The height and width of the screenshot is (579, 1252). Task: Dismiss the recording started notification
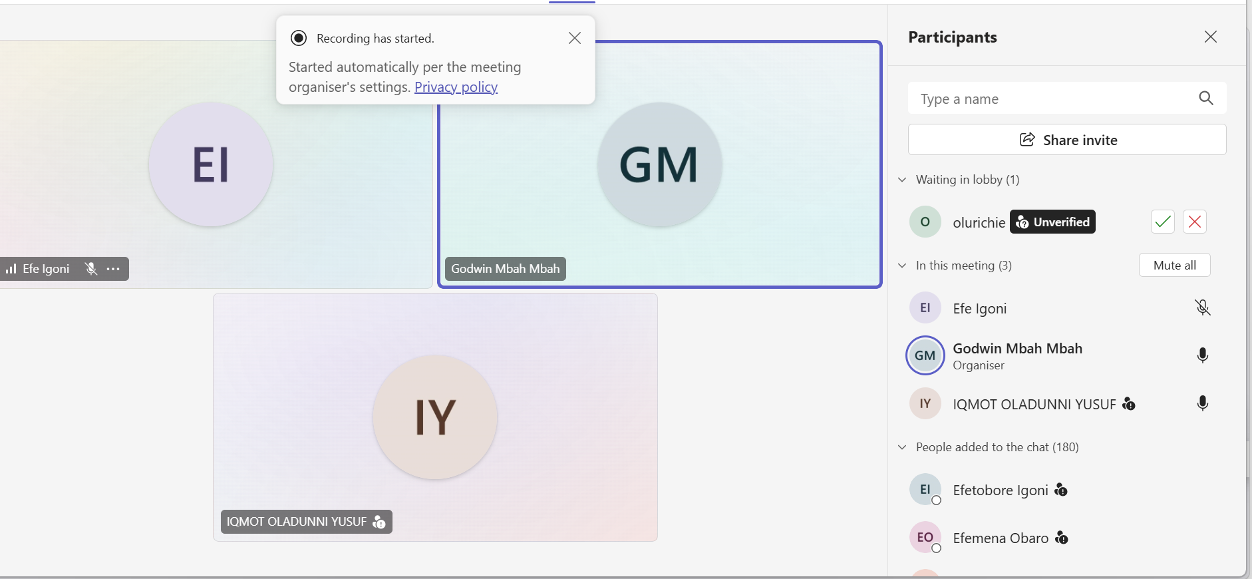tap(575, 39)
